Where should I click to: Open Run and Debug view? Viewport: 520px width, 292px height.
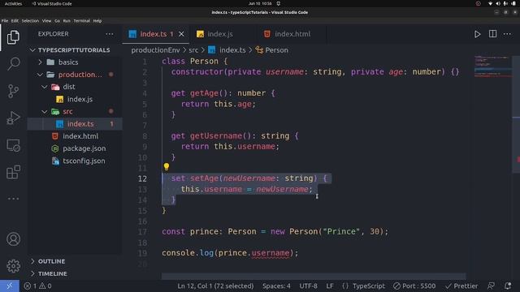[x=13, y=118]
